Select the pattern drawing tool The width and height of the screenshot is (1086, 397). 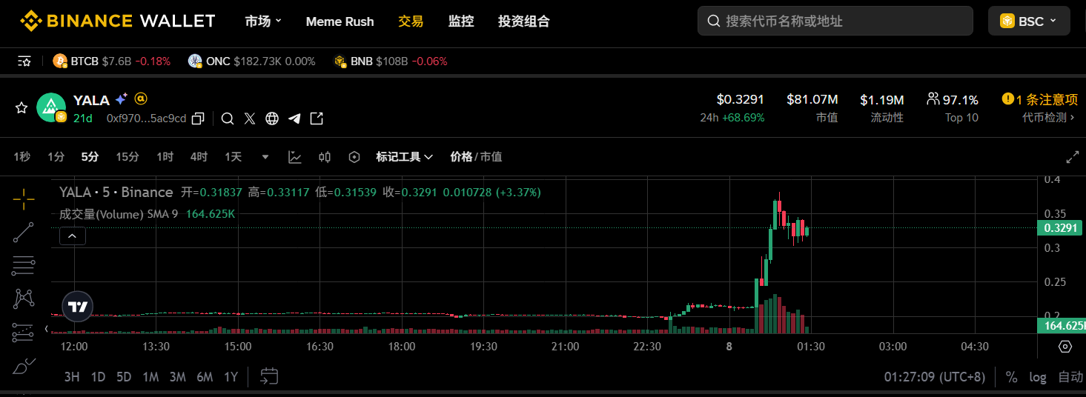pos(24,298)
